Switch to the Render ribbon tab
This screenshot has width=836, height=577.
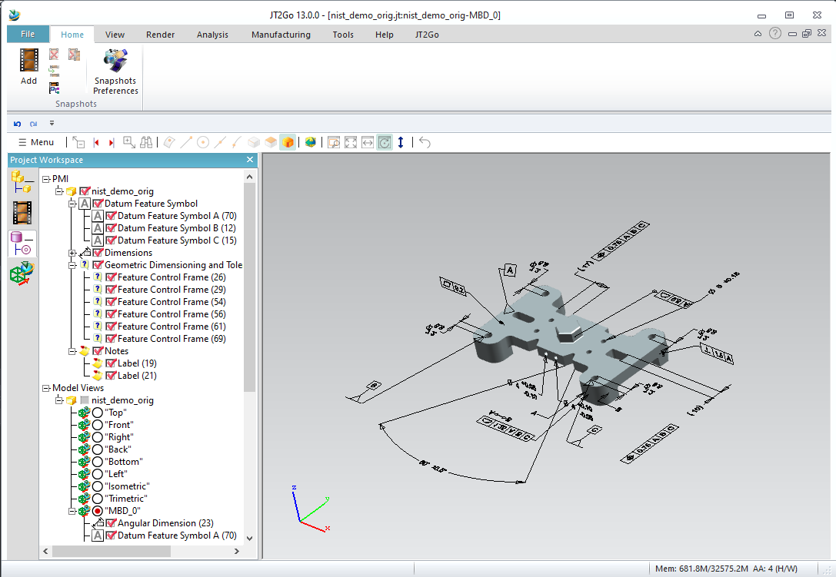click(161, 35)
